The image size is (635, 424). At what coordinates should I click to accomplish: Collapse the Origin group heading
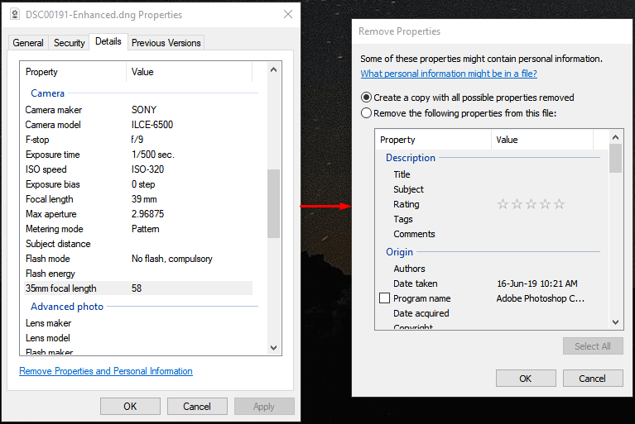pyautogui.click(x=399, y=252)
